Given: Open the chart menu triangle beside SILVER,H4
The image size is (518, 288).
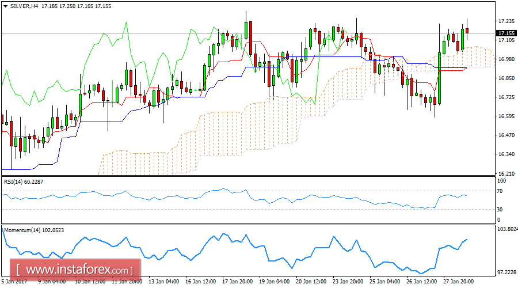Looking at the screenshot, I should pyautogui.click(x=5, y=6).
